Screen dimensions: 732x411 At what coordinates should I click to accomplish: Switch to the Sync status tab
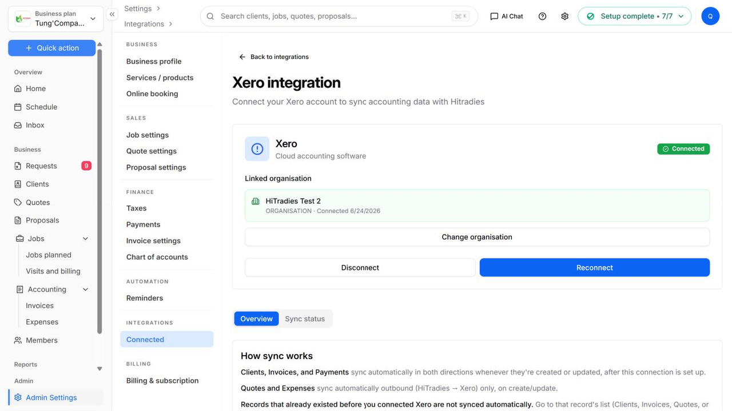click(x=305, y=319)
